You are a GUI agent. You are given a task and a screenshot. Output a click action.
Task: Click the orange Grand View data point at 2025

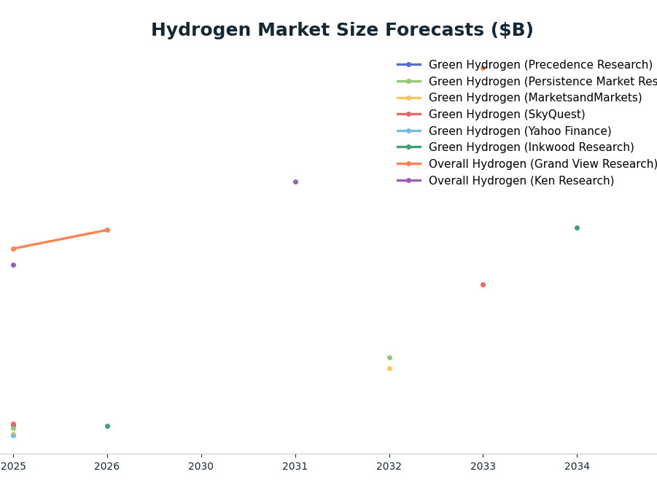(x=13, y=249)
